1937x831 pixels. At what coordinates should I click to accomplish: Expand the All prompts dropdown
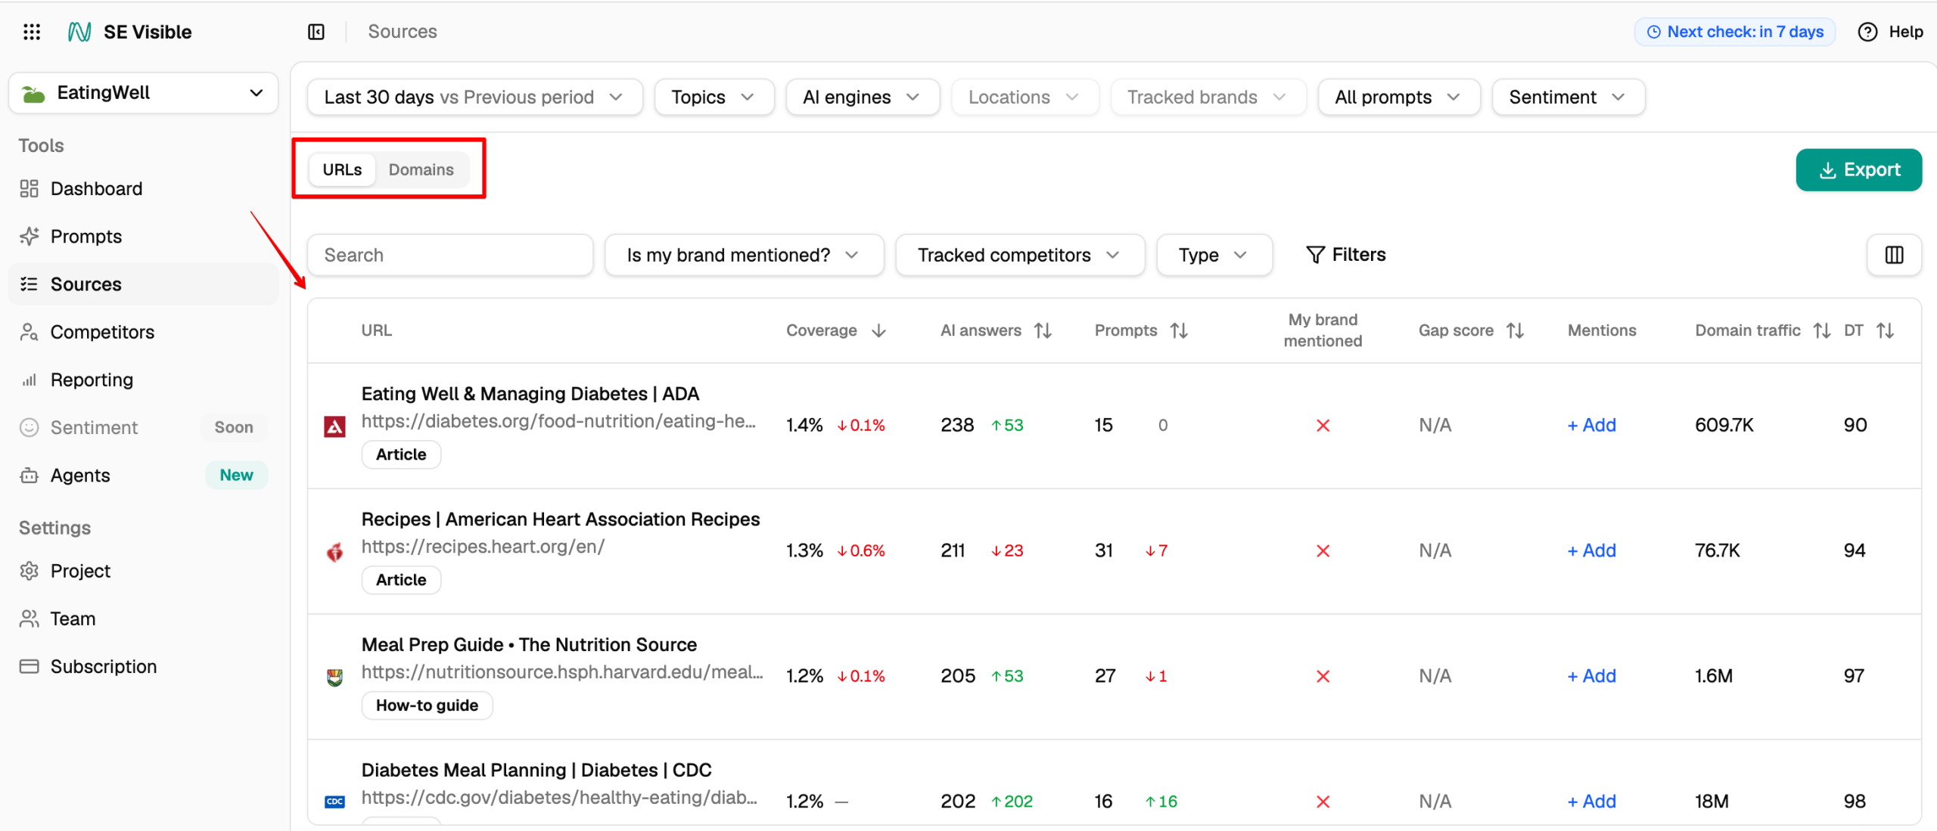[x=1398, y=97]
